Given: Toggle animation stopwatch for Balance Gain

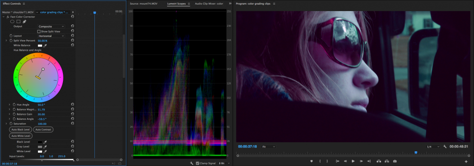Looking at the screenshot, I should 14,114.
